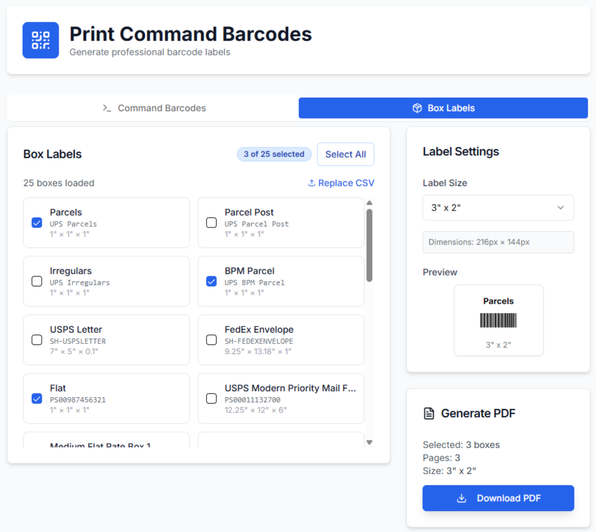Click the Print Command Barcodes heading
This screenshot has height=532, width=596.
click(x=191, y=34)
